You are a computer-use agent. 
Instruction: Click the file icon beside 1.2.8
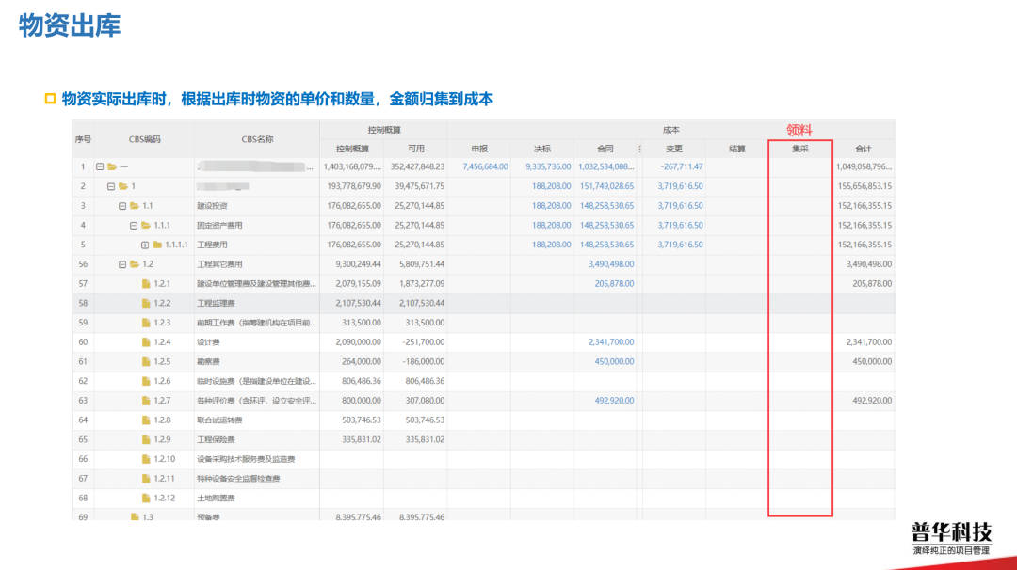click(146, 420)
